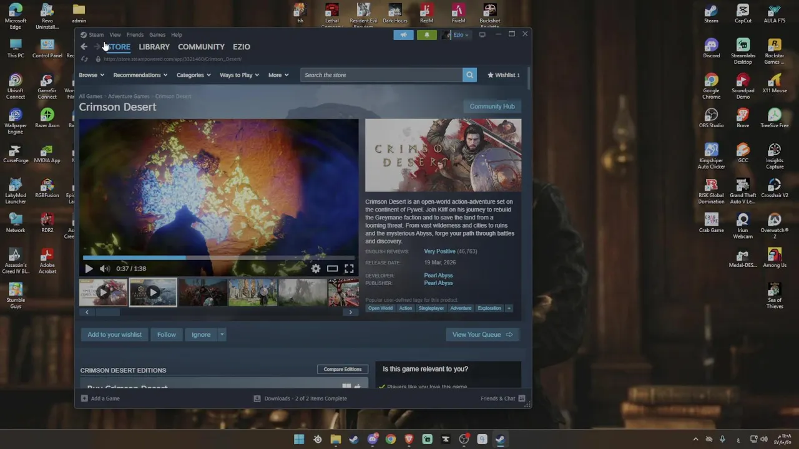This screenshot has width=799, height=449.
Task: Open video settings gear icon
Action: coord(316,269)
